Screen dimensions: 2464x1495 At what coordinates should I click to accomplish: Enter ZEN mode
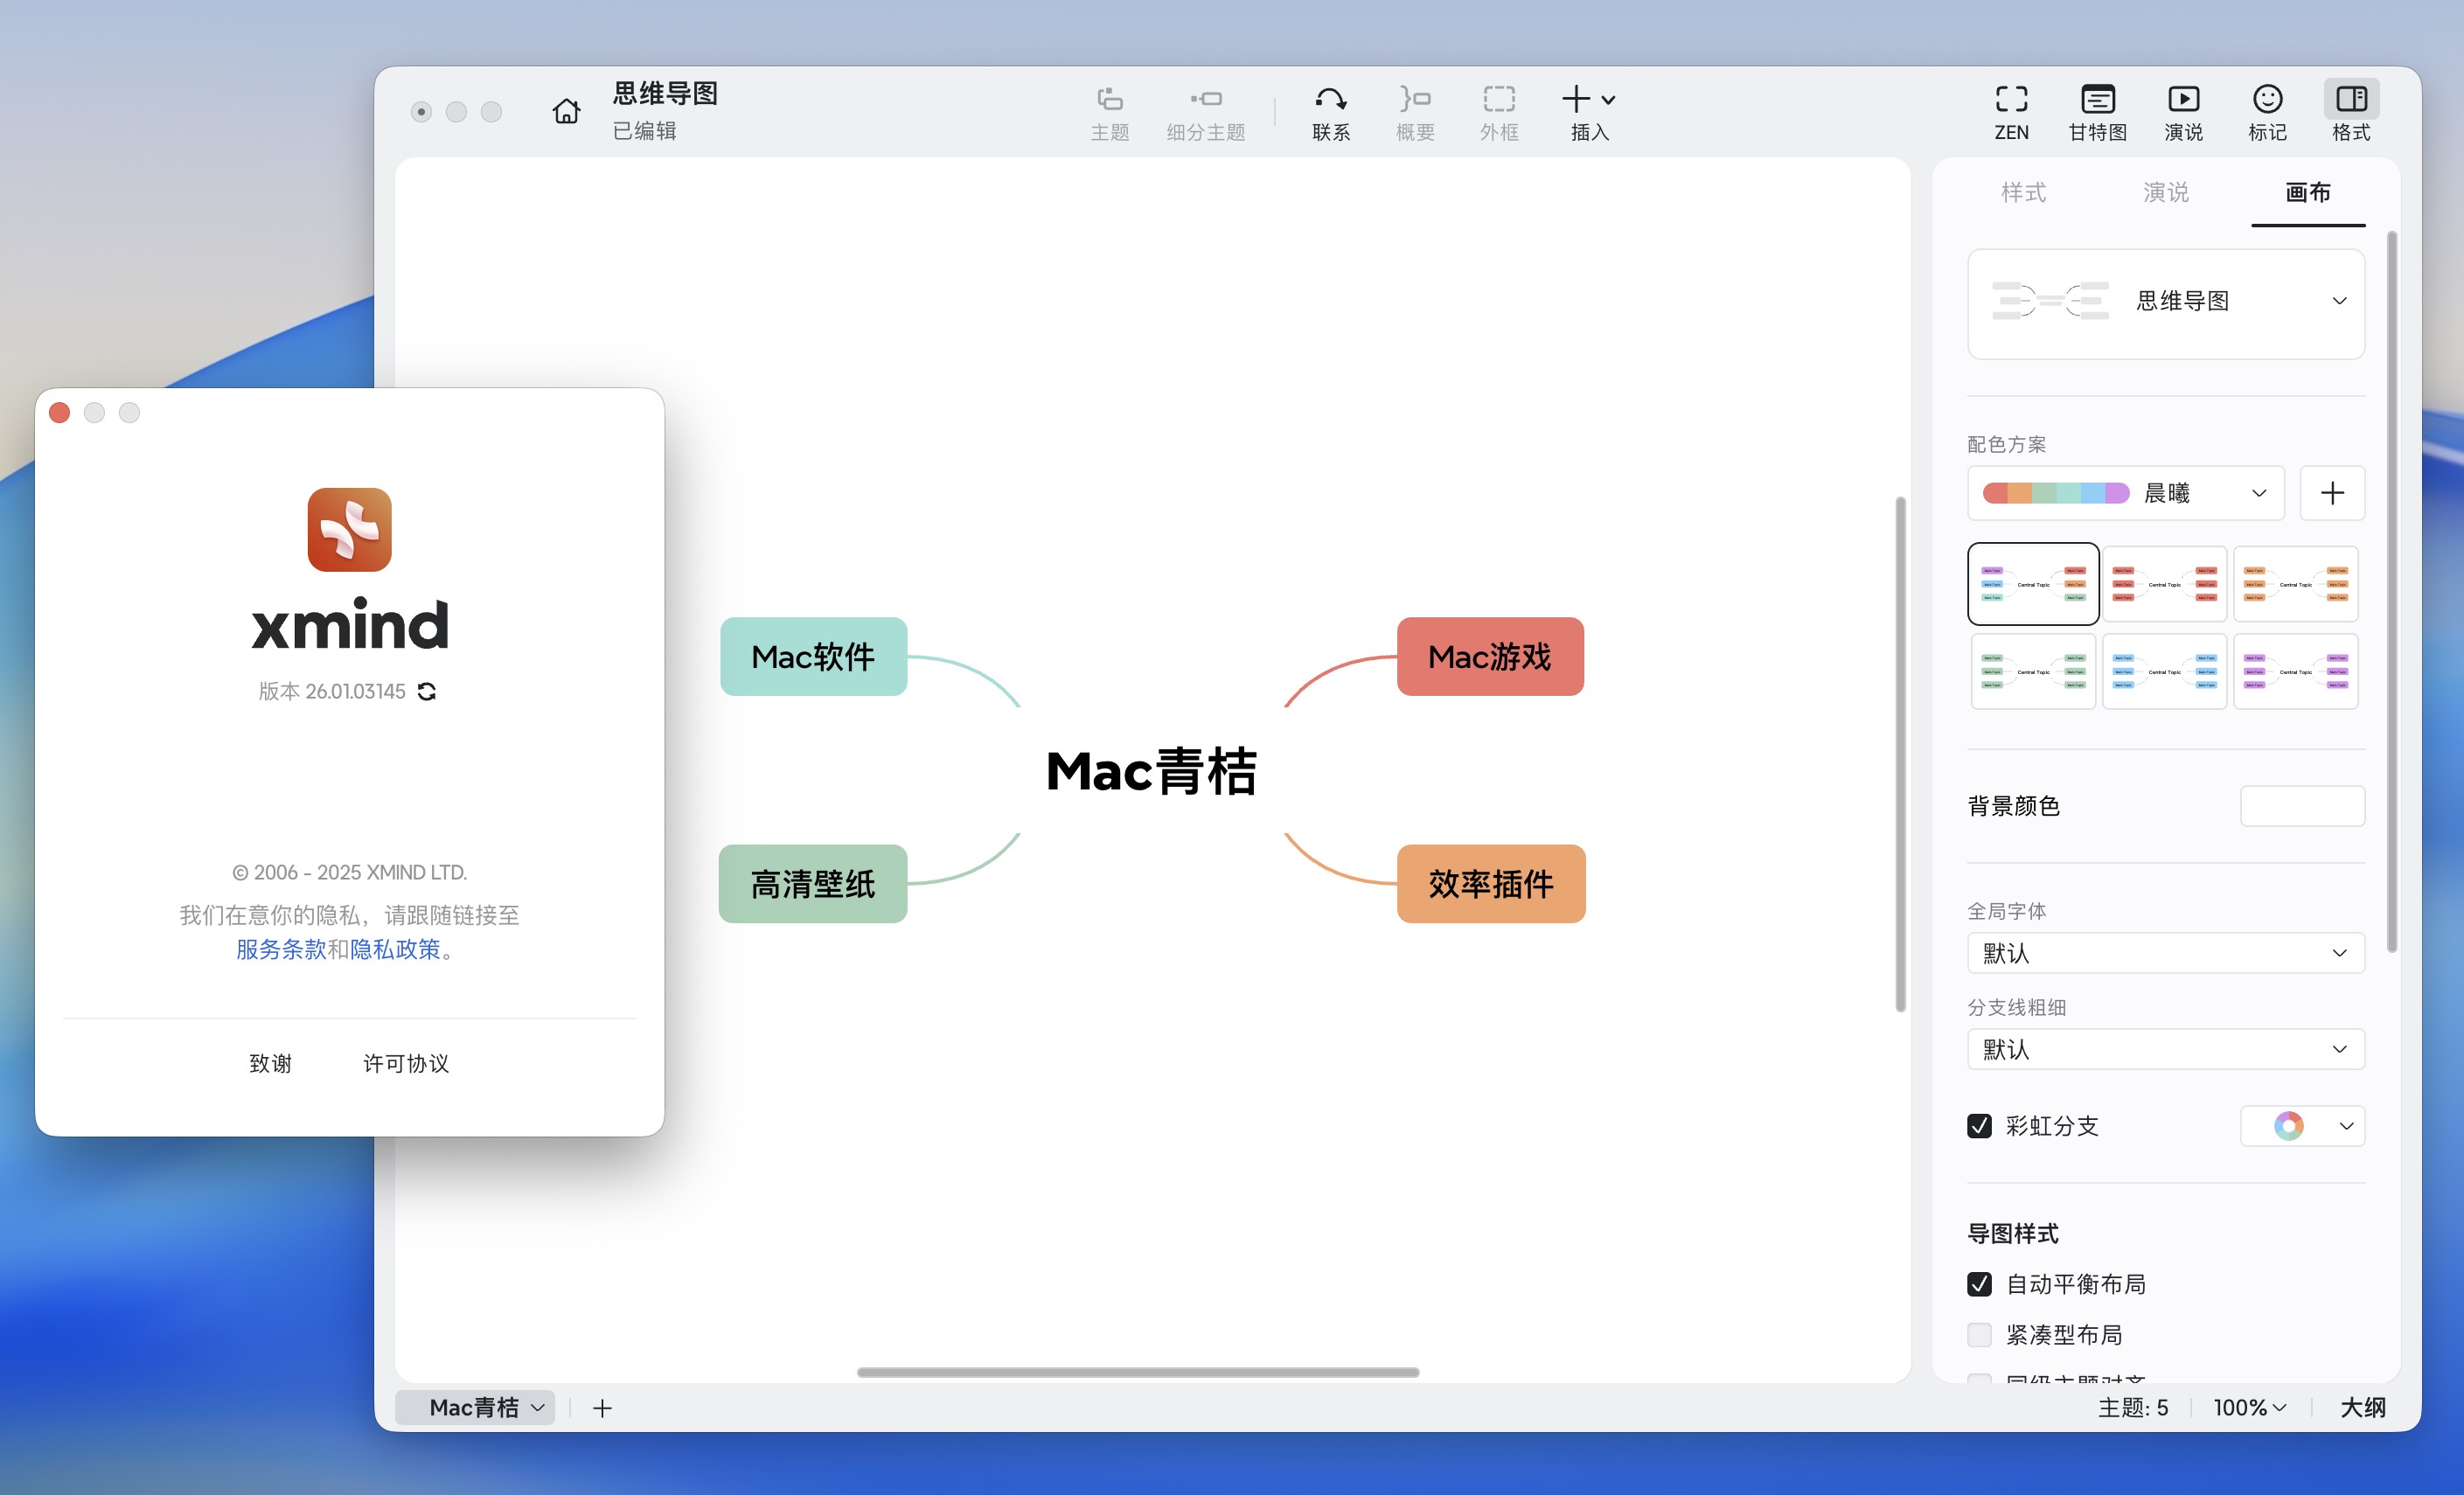(2011, 112)
